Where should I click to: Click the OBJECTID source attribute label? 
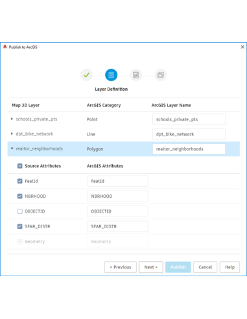(35, 211)
